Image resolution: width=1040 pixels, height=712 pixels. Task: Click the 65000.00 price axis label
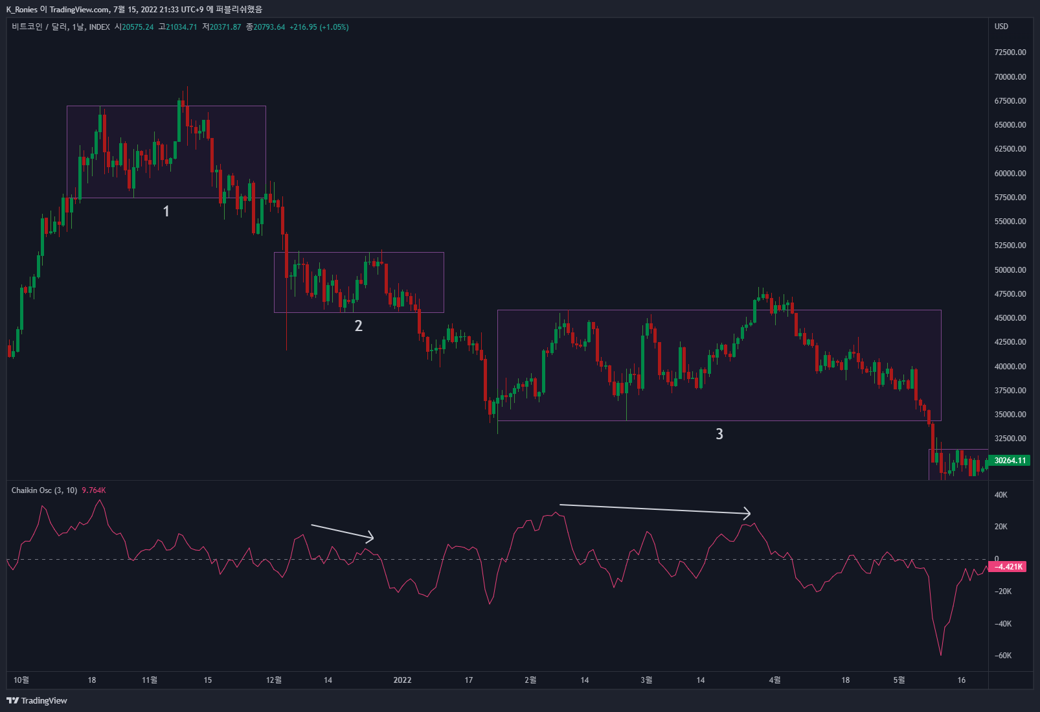coord(1010,125)
